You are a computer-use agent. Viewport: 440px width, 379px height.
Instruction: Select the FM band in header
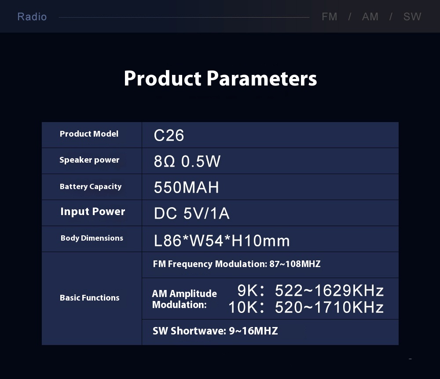pos(329,17)
